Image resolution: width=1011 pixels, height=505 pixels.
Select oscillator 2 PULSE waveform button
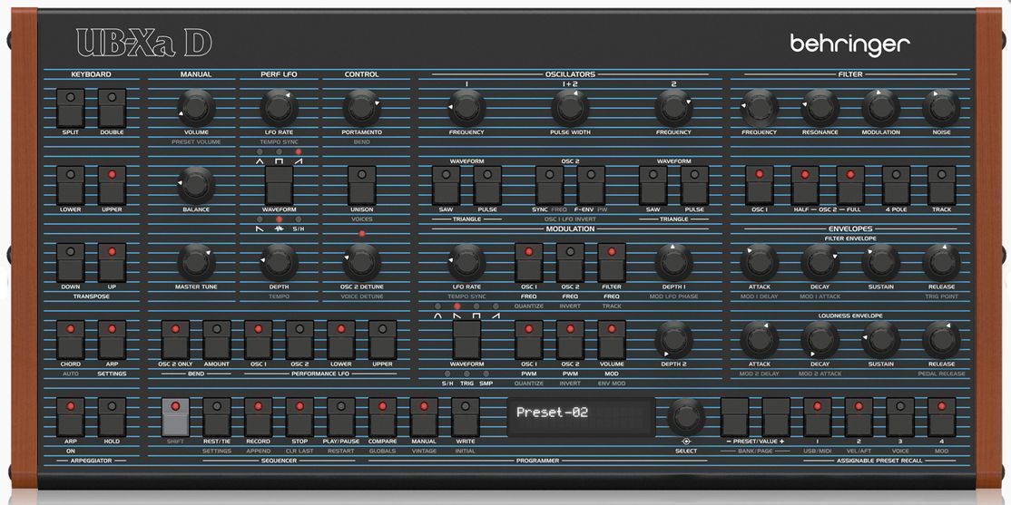pos(694,185)
